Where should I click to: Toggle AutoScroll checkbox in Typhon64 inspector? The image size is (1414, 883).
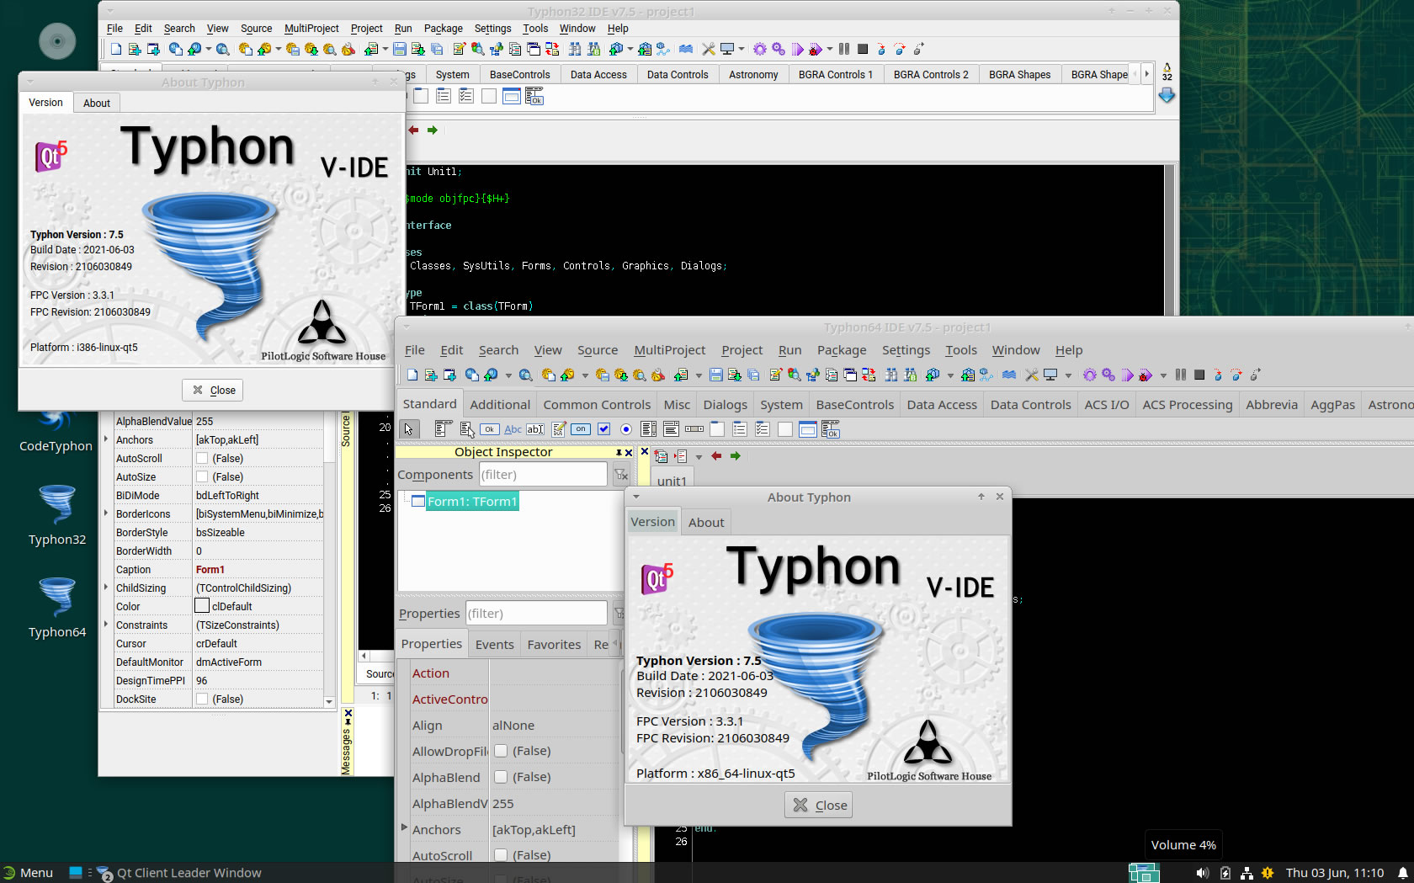pos(501,855)
